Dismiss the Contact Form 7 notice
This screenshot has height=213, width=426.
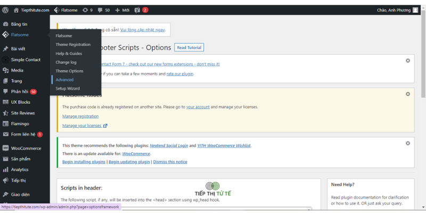(408, 61)
